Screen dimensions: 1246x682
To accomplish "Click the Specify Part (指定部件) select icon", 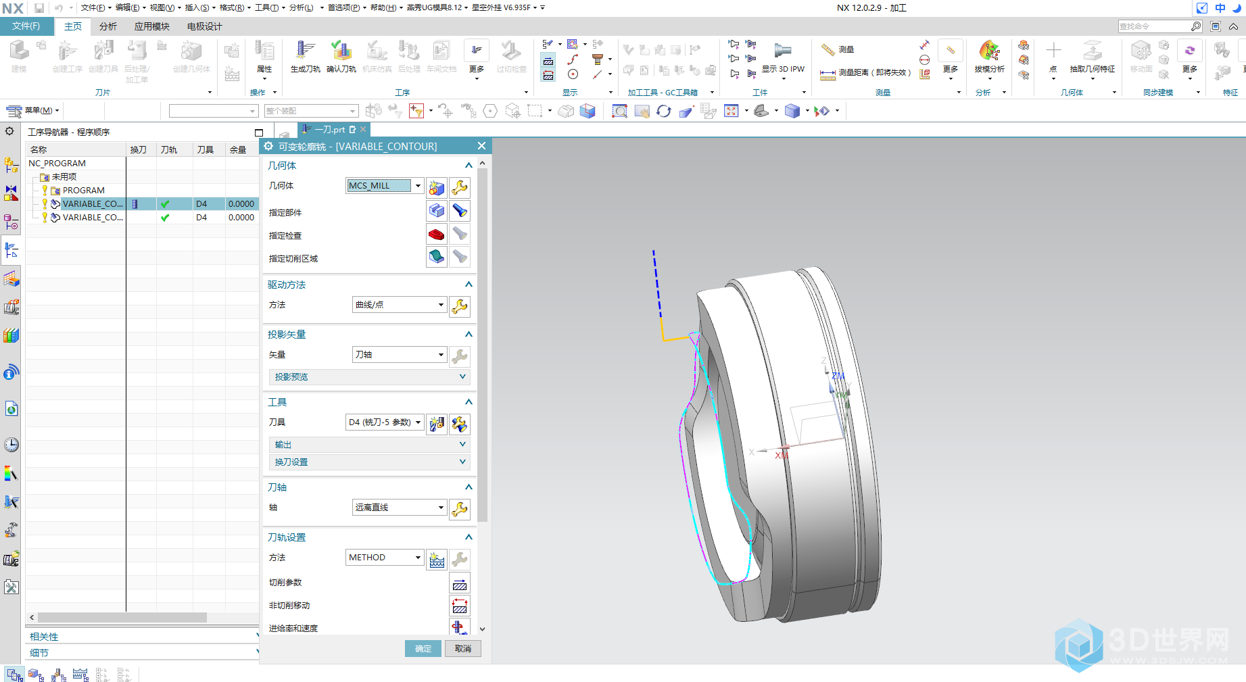I will [x=437, y=211].
